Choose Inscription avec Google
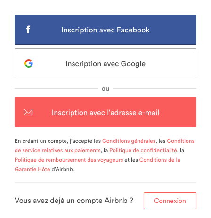 [x=105, y=63]
